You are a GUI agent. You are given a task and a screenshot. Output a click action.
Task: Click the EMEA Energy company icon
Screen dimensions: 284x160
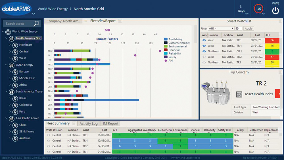click(12, 65)
